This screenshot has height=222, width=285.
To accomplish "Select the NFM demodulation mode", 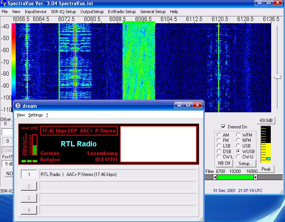I will [238, 140].
